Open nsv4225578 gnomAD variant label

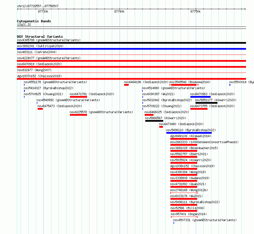[101, 112]
